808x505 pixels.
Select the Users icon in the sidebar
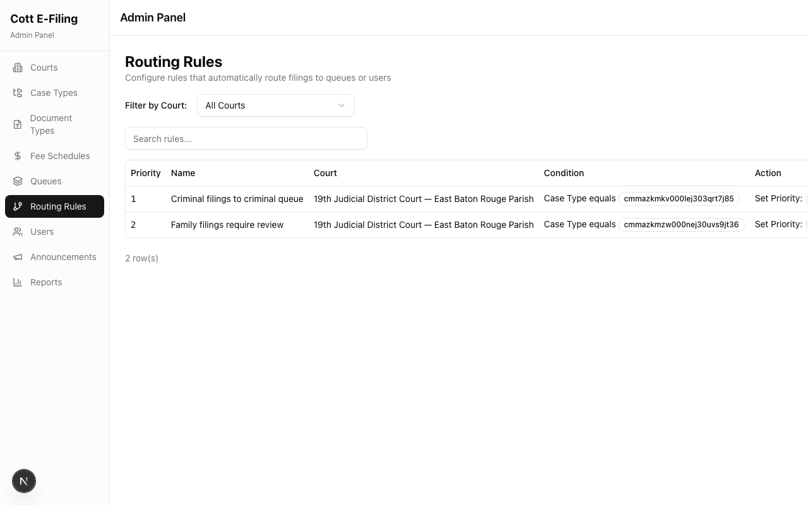tap(18, 232)
